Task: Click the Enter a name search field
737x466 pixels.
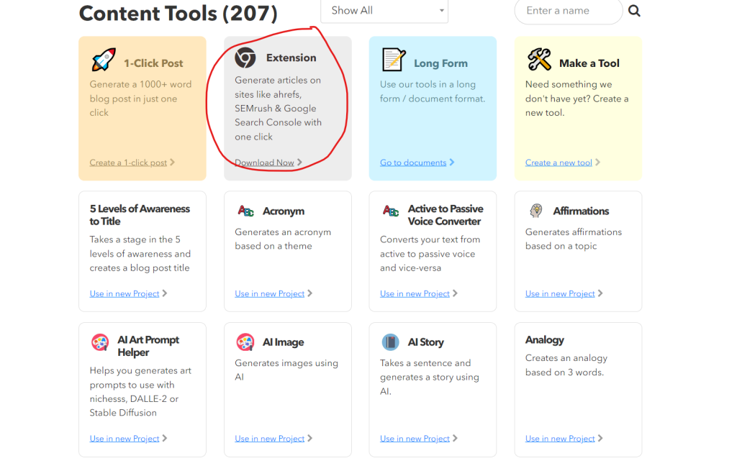Action: pos(569,11)
